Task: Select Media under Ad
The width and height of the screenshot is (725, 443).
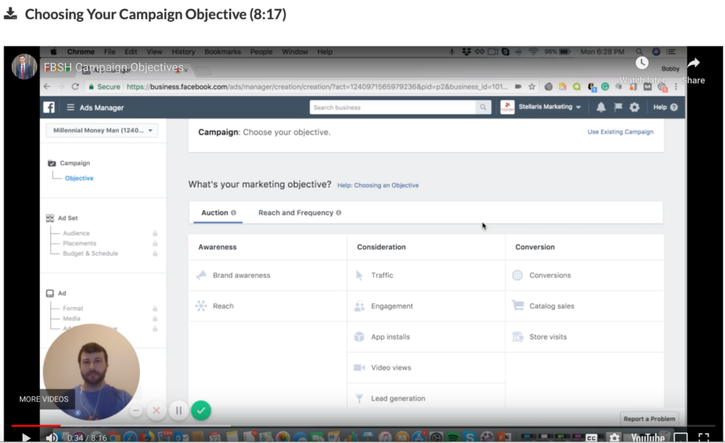Action: tap(72, 319)
